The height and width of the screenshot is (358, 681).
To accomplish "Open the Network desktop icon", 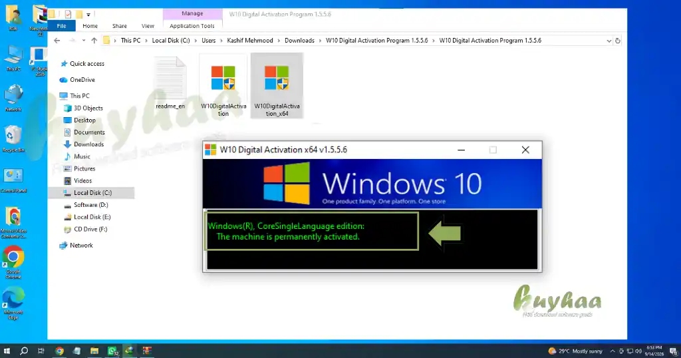I will (13, 98).
